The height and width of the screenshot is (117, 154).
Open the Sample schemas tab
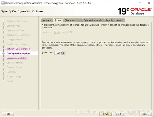tap(114, 20)
